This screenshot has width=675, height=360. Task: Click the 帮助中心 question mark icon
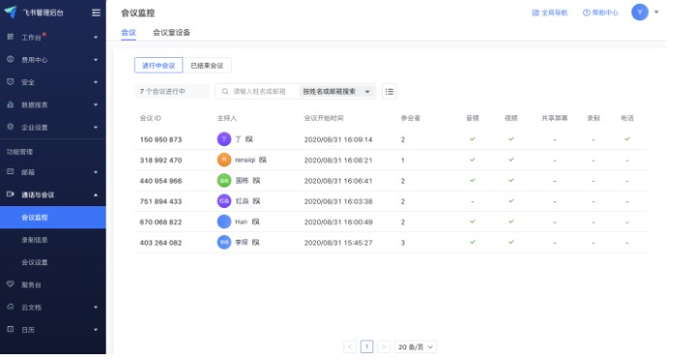(x=586, y=13)
